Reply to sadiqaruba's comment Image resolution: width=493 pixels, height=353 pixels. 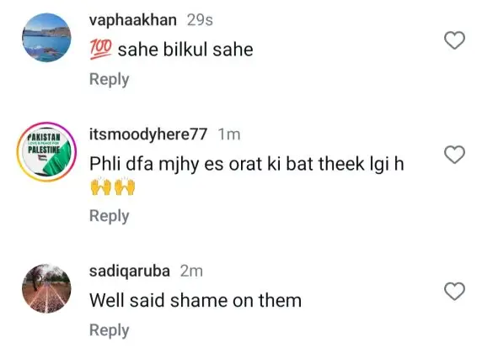[x=109, y=330]
